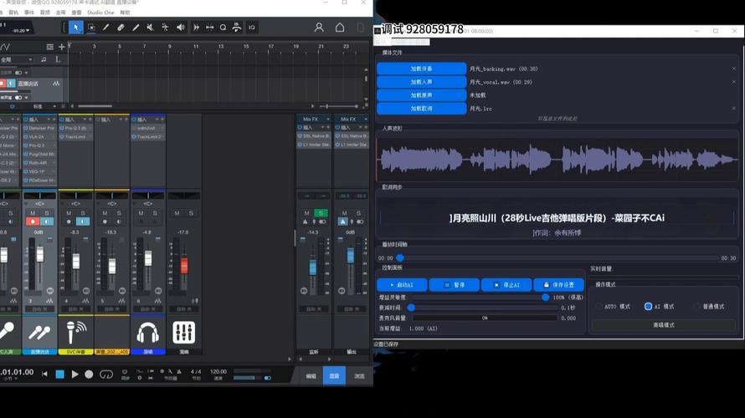Click the mixer faders channel icon

(184, 332)
